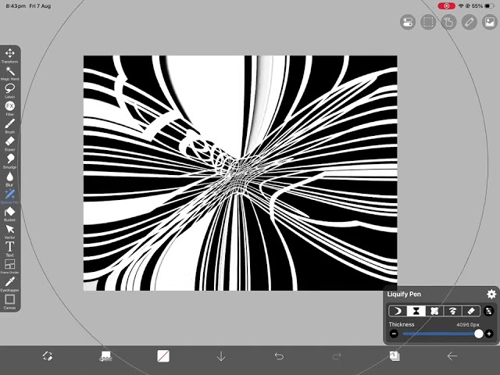Image resolution: width=500 pixels, height=375 pixels.
Task: Open the current color swatch
Action: click(163, 356)
